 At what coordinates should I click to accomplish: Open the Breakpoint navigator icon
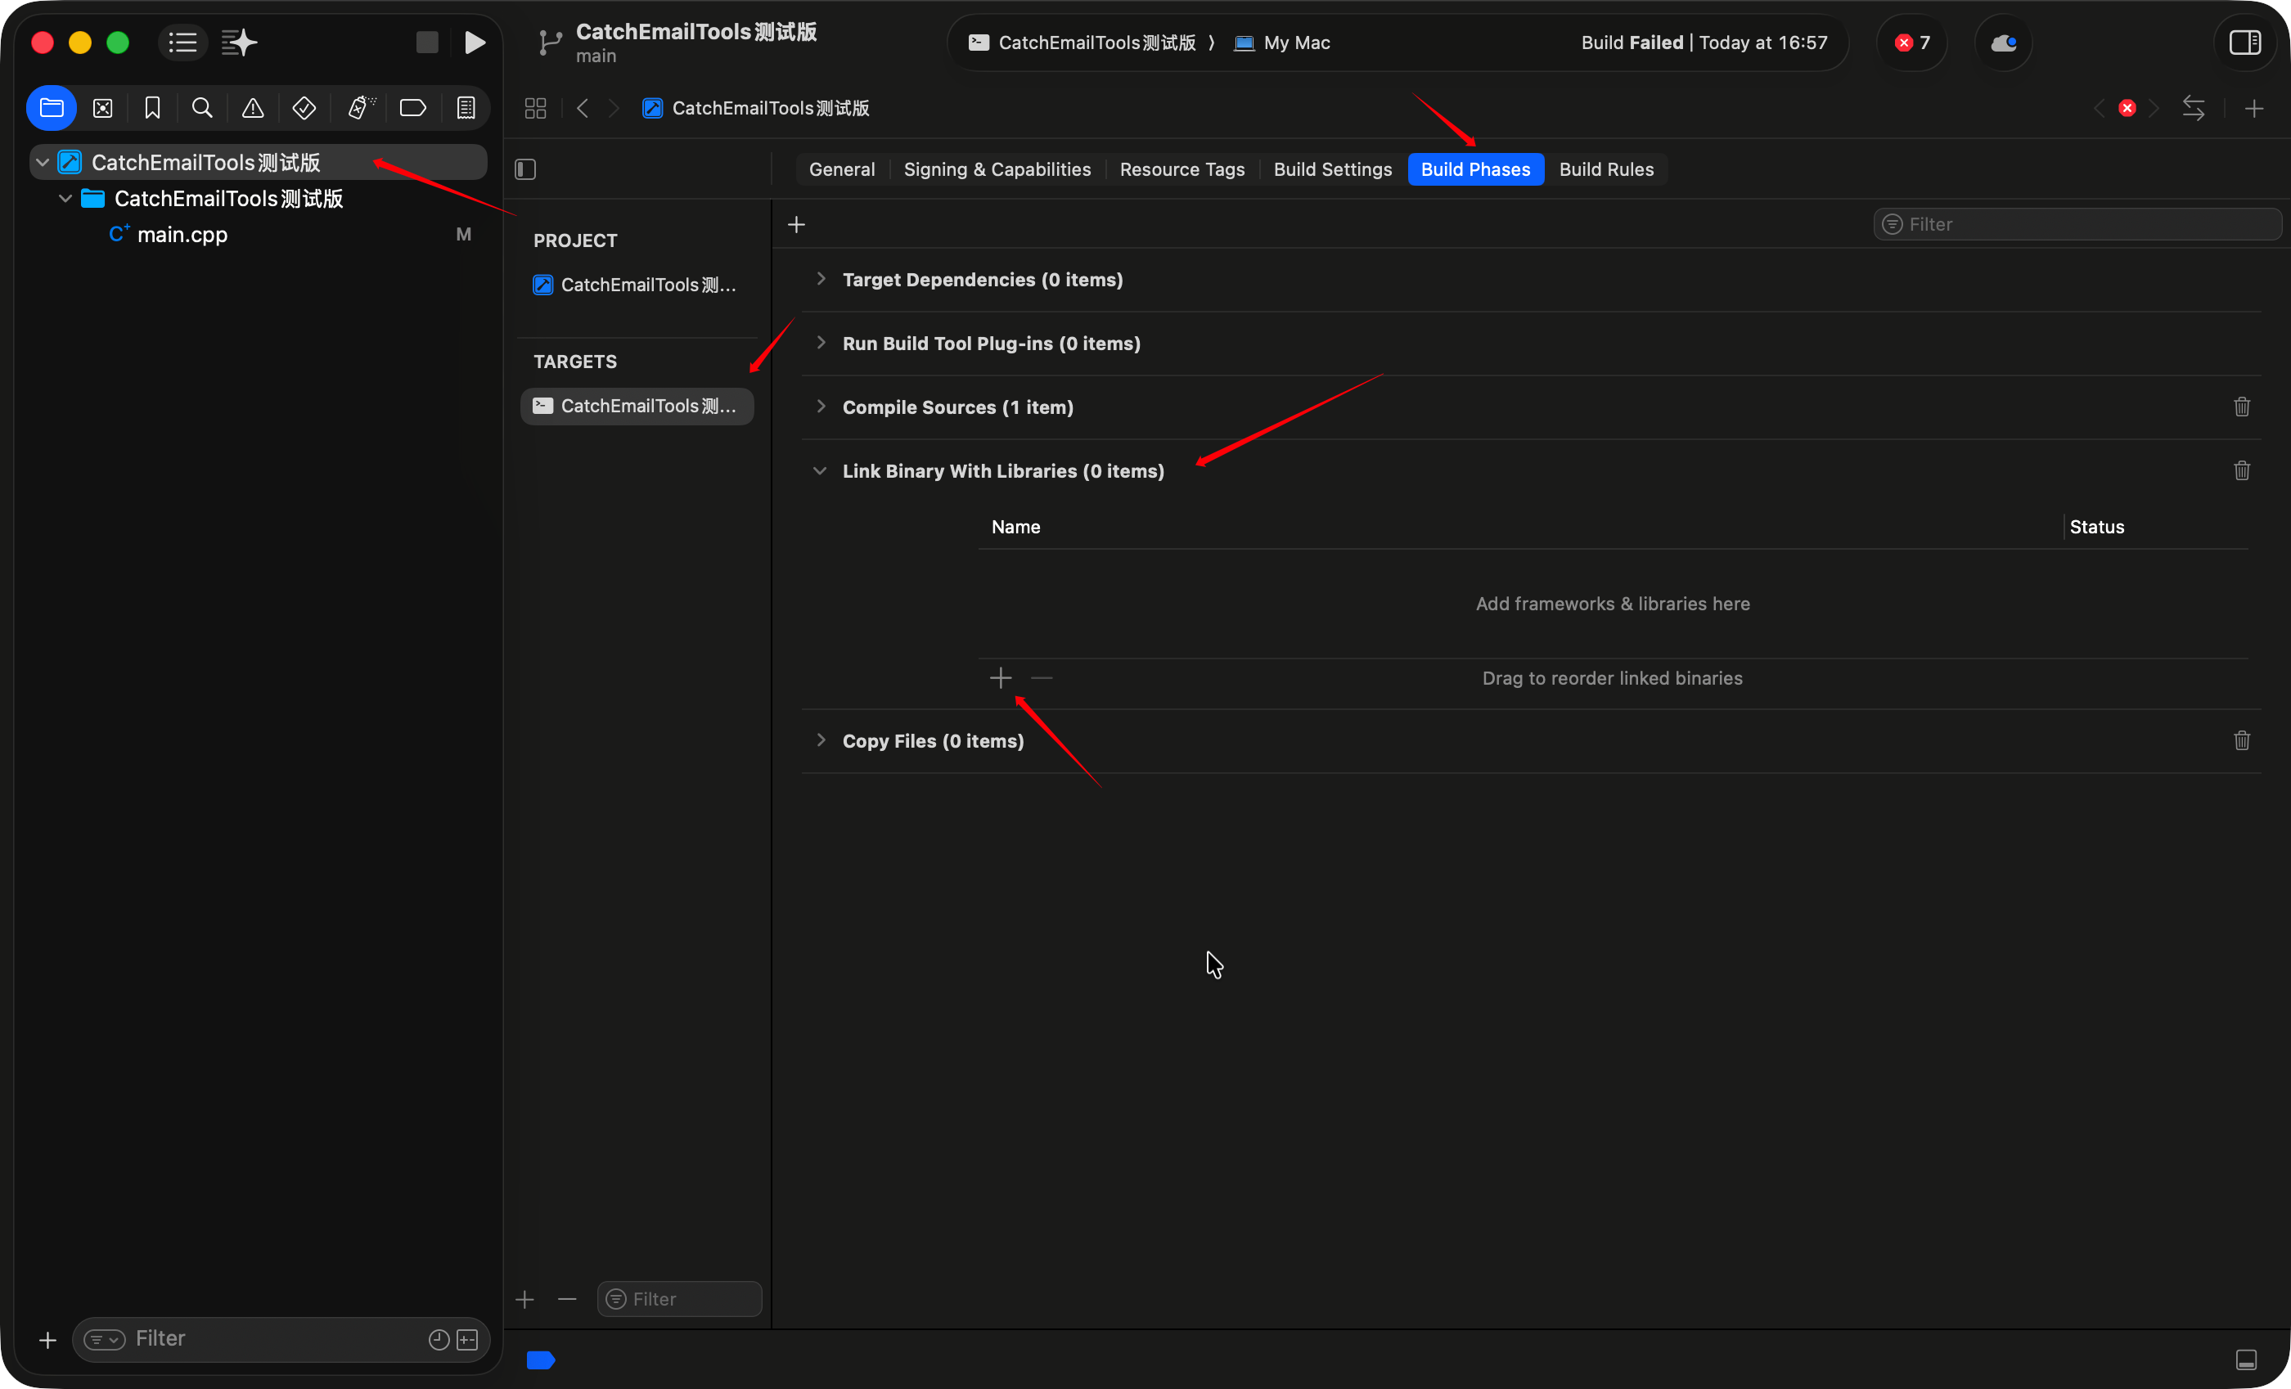point(413,109)
